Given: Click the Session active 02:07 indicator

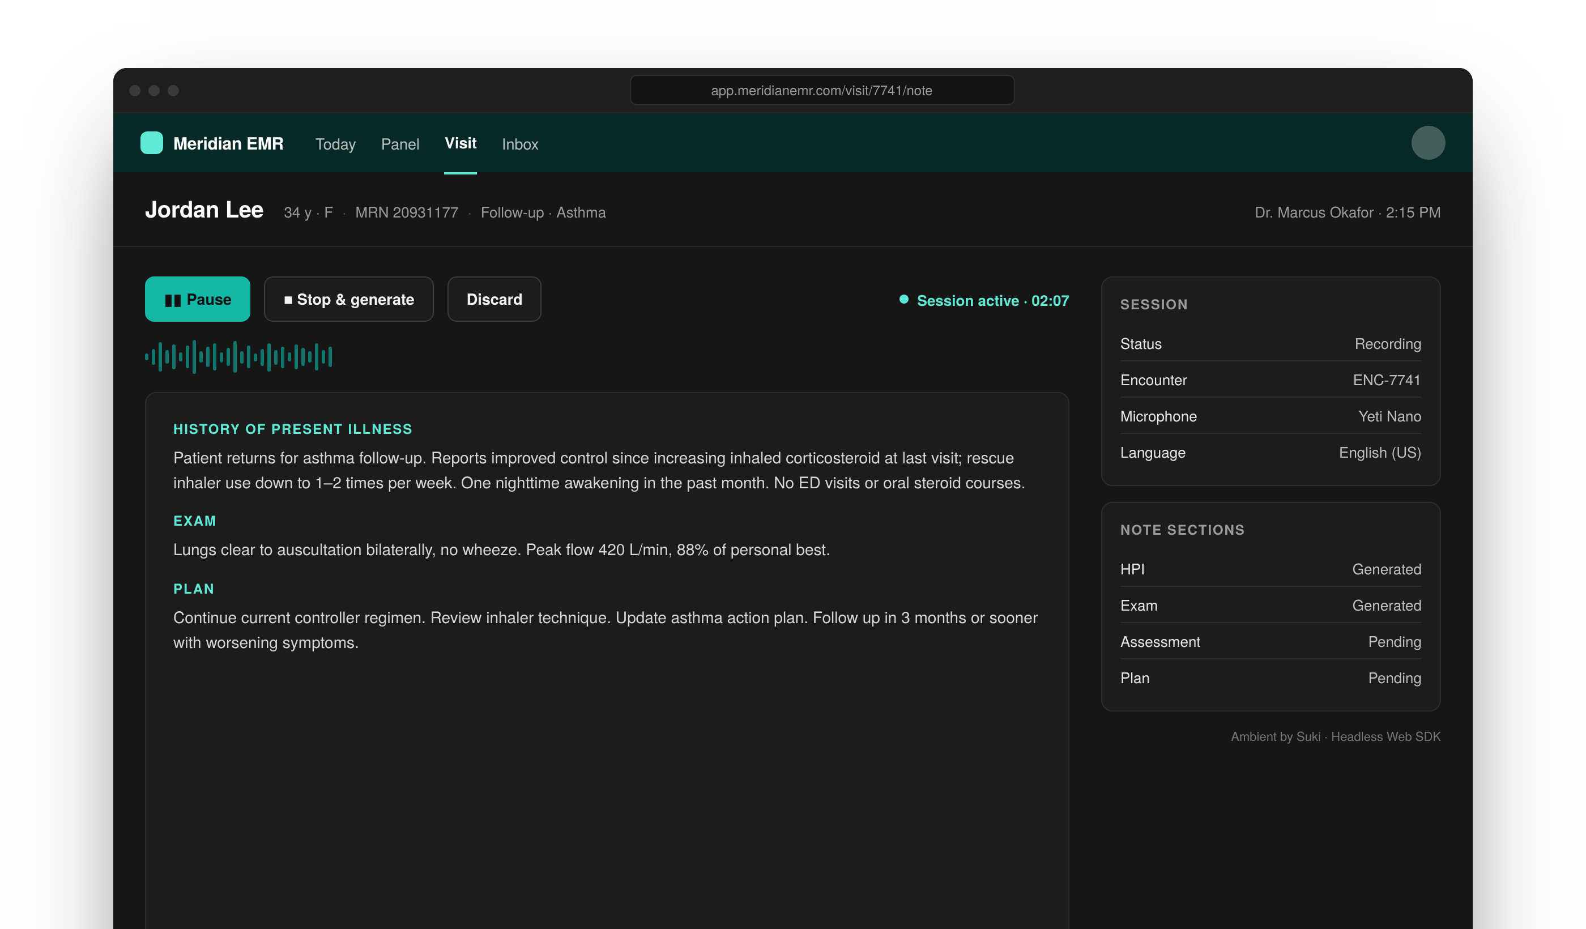Looking at the screenshot, I should pos(984,301).
